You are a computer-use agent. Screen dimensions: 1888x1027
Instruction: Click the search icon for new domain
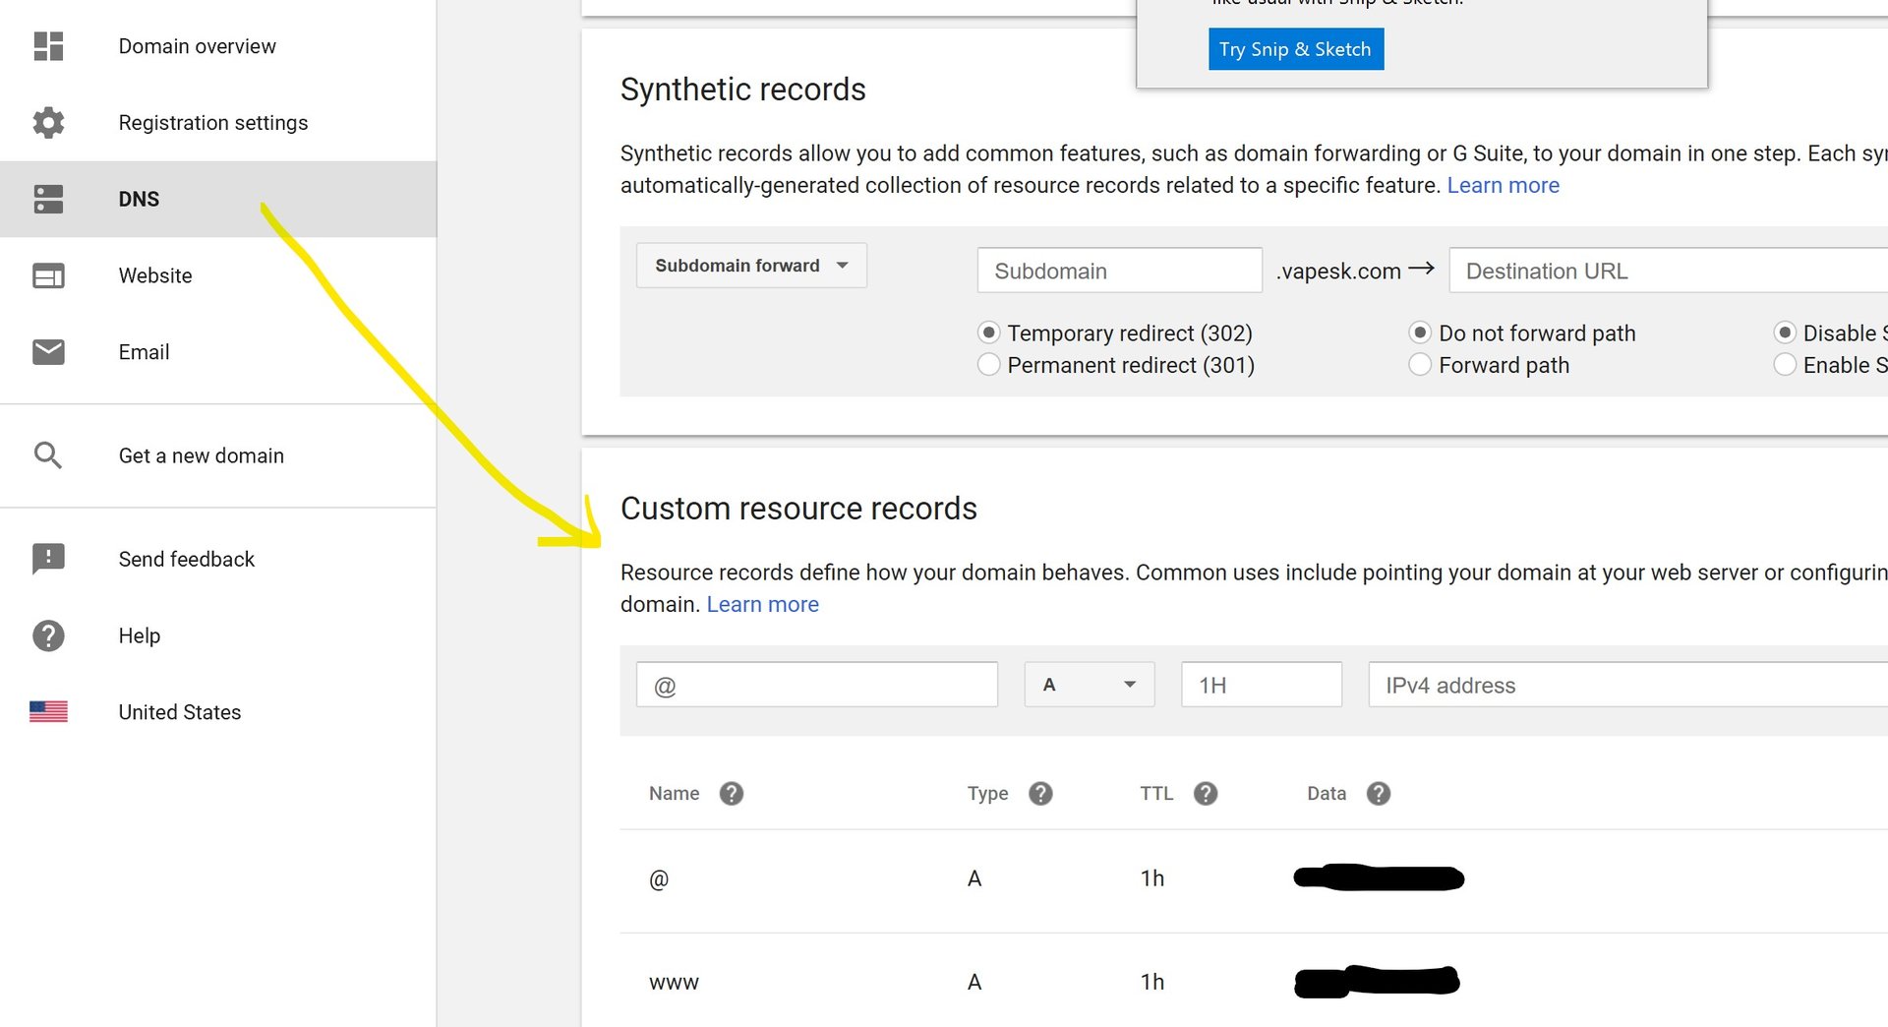(48, 455)
